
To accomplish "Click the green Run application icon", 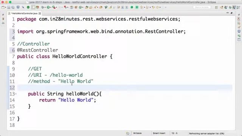I will (x=48, y=7).
